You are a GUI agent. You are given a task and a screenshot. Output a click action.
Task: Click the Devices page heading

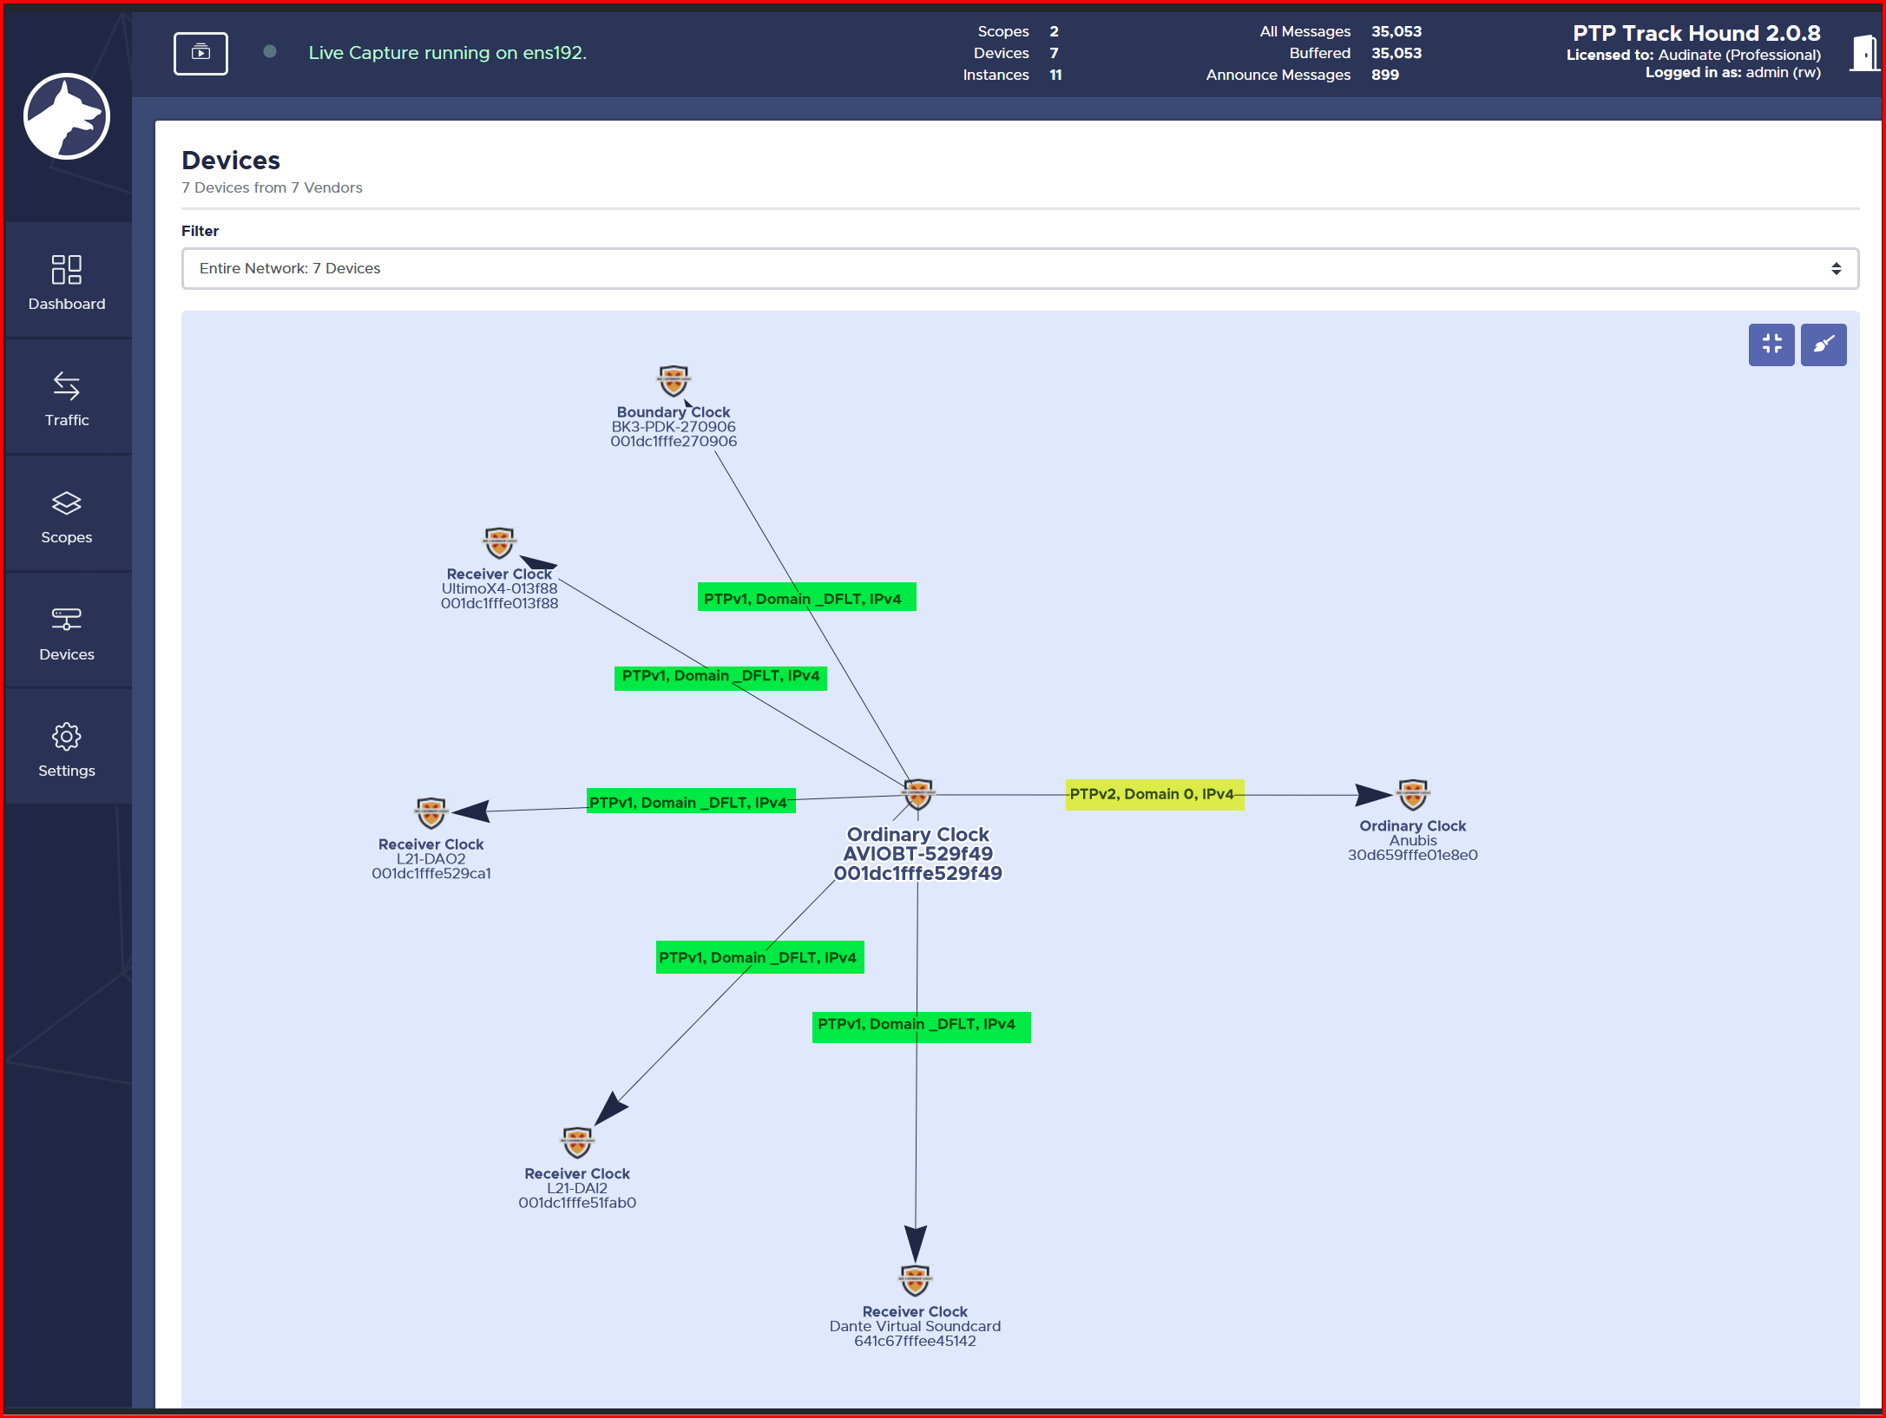coord(231,161)
